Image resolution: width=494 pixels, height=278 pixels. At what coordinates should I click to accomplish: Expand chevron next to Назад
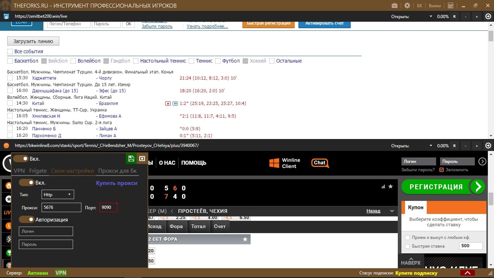point(392,211)
